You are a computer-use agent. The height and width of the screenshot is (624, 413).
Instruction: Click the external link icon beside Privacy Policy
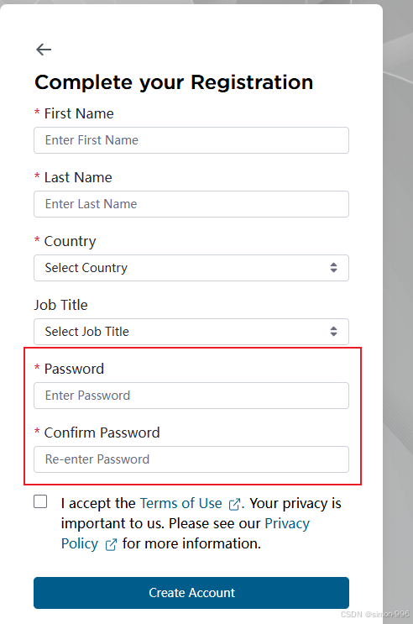pyautogui.click(x=111, y=544)
